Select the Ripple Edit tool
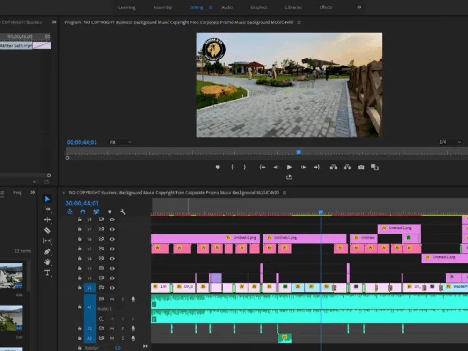Viewport: 468px width, 351px height. point(47,219)
